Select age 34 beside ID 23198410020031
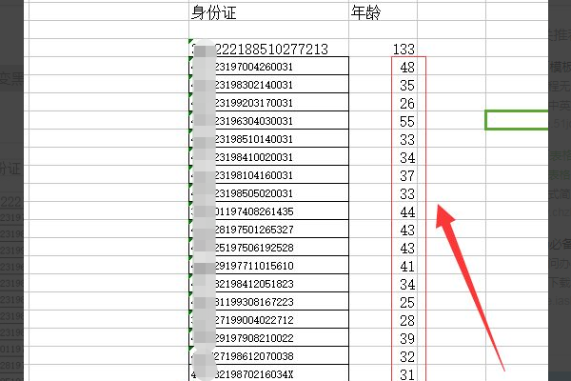Image resolution: width=571 pixels, height=381 pixels. 384,156
